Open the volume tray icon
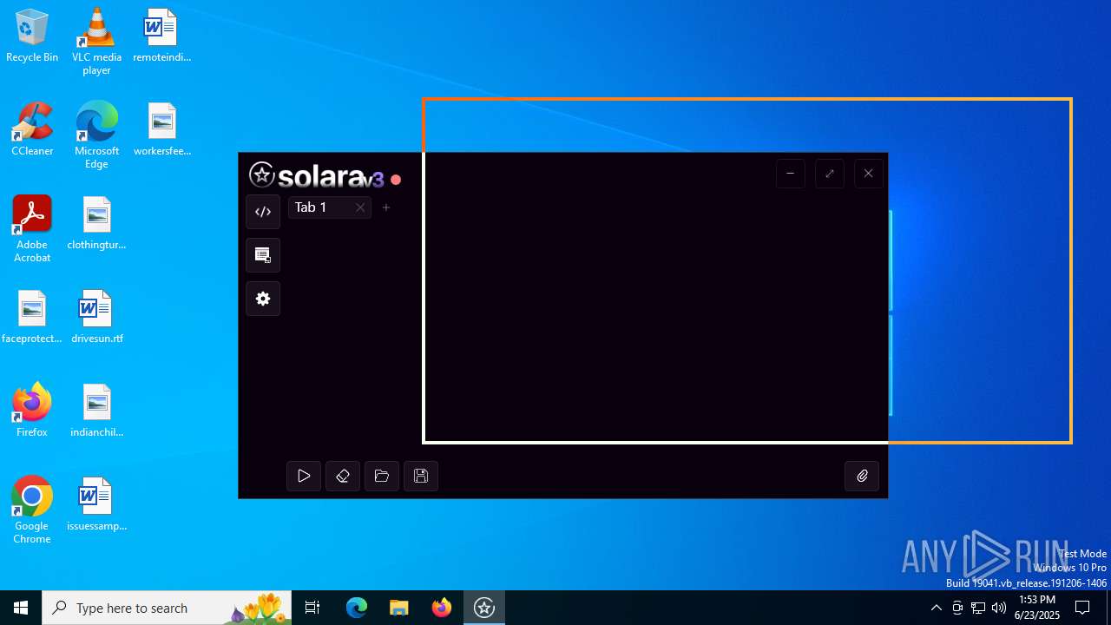The width and height of the screenshot is (1111, 625). tap(999, 608)
